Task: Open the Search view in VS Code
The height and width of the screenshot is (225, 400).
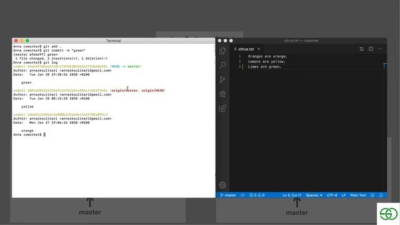Action: pos(222,65)
